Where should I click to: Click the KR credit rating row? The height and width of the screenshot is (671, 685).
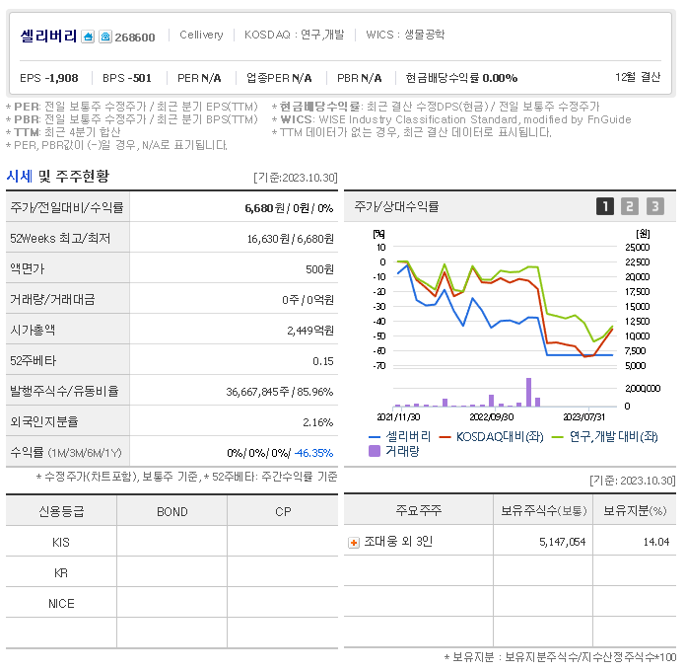tap(172, 573)
